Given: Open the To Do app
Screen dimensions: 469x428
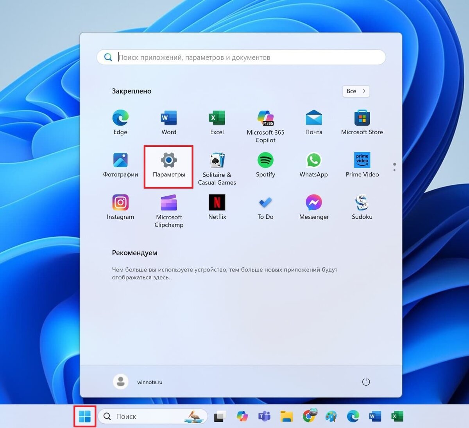Looking at the screenshot, I should coord(265,207).
